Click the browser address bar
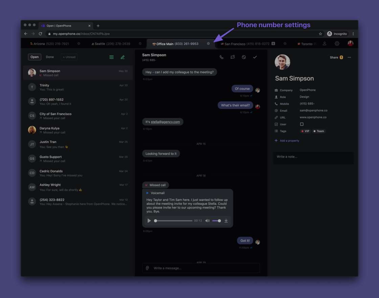Screen dimensions: 379x298 point(181,34)
